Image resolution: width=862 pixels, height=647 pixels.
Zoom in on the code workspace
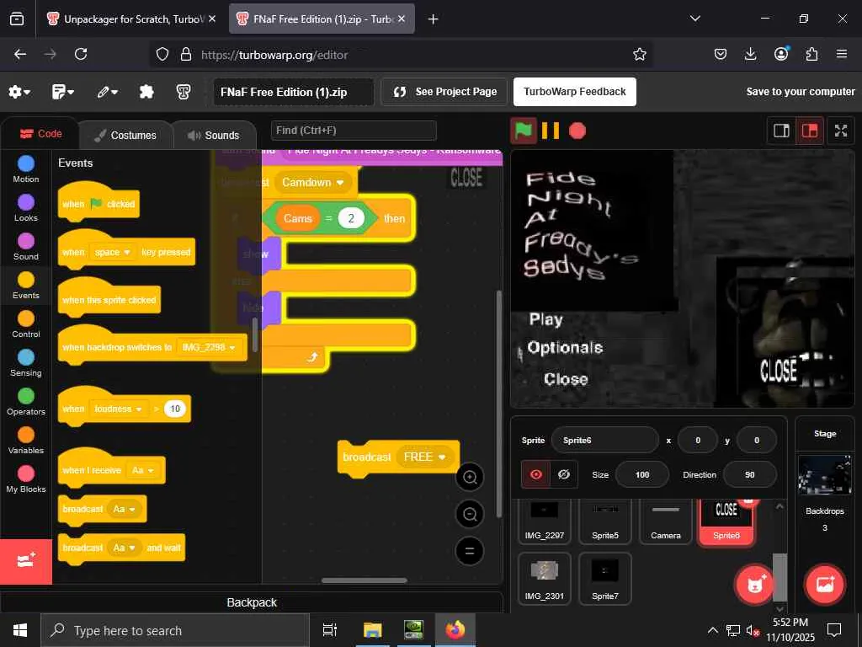coord(470,477)
